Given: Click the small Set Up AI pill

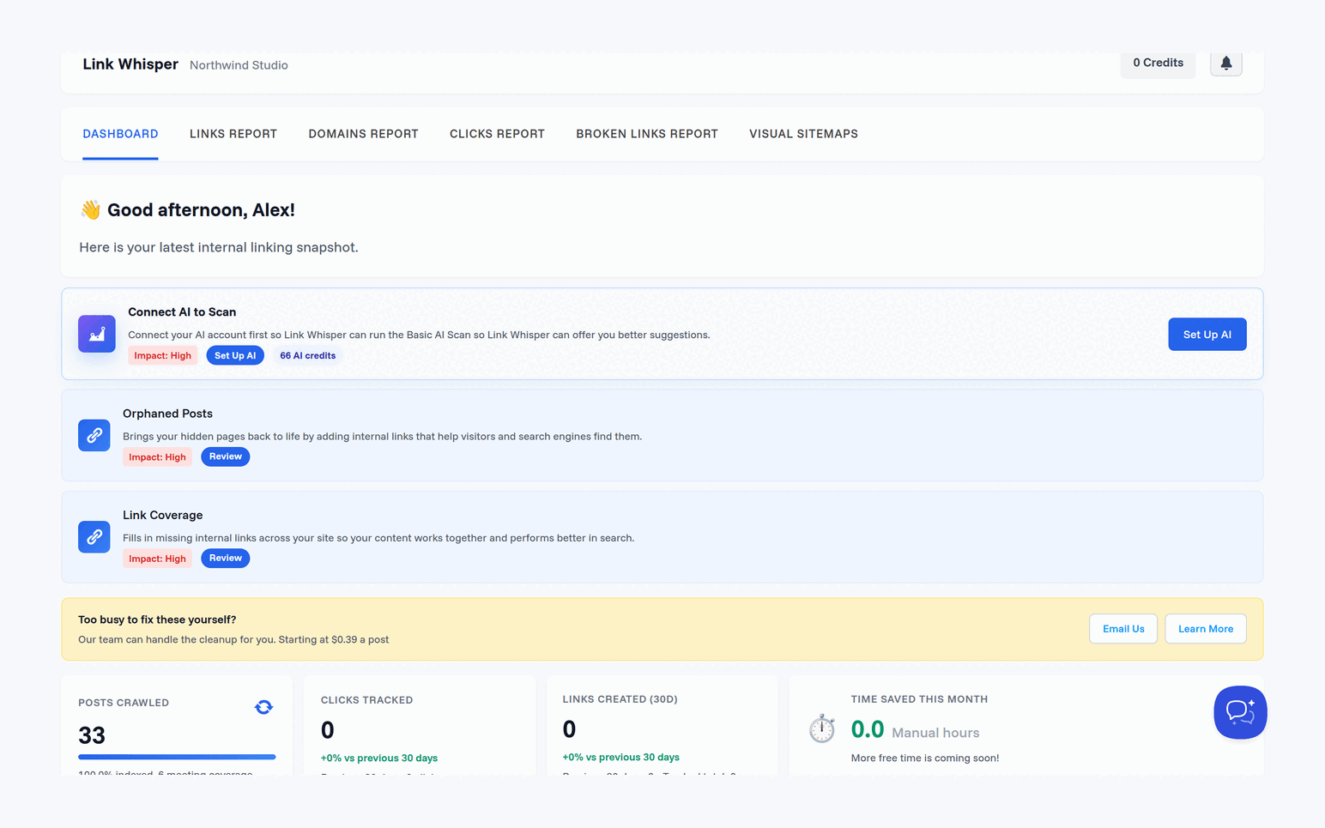Looking at the screenshot, I should [x=235, y=355].
